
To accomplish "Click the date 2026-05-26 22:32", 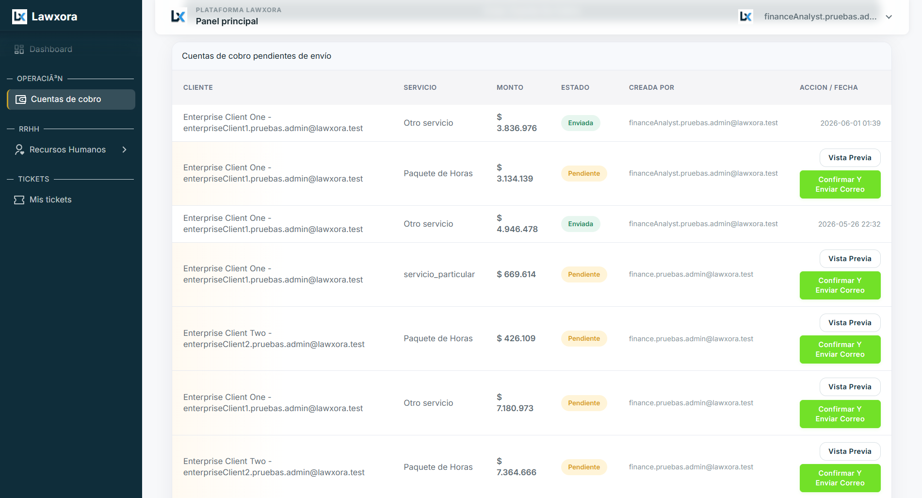I will pos(849,224).
